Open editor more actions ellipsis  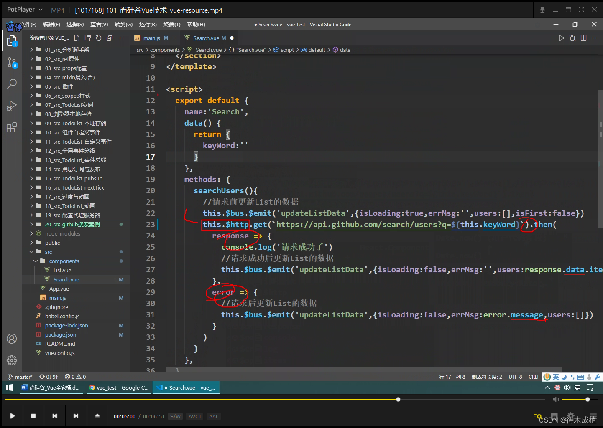click(594, 38)
